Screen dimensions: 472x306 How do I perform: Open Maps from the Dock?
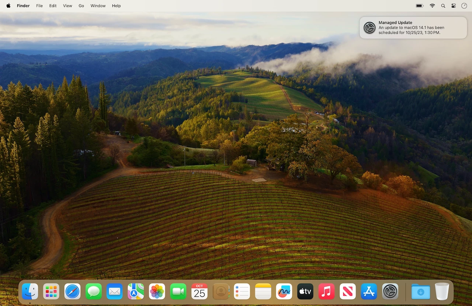(136, 291)
